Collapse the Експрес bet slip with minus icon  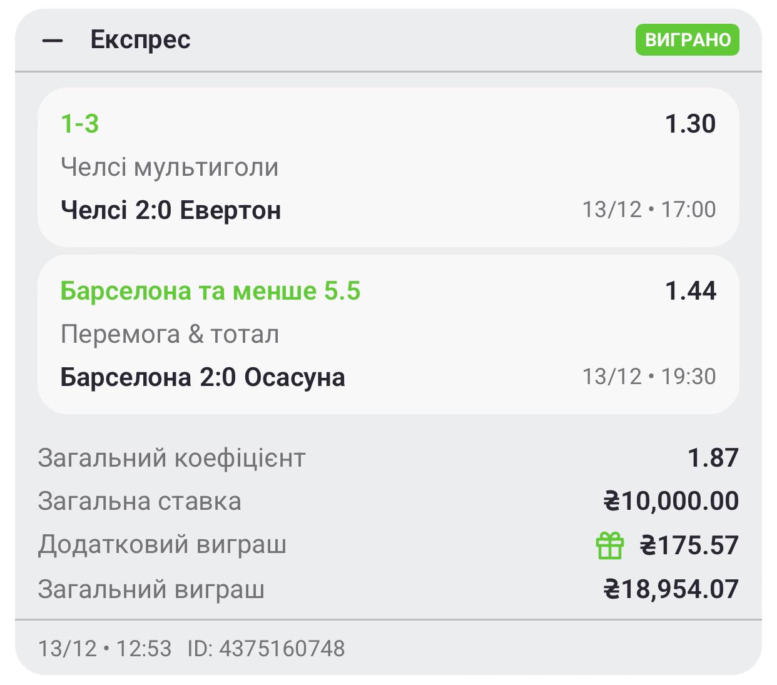pos(53,41)
